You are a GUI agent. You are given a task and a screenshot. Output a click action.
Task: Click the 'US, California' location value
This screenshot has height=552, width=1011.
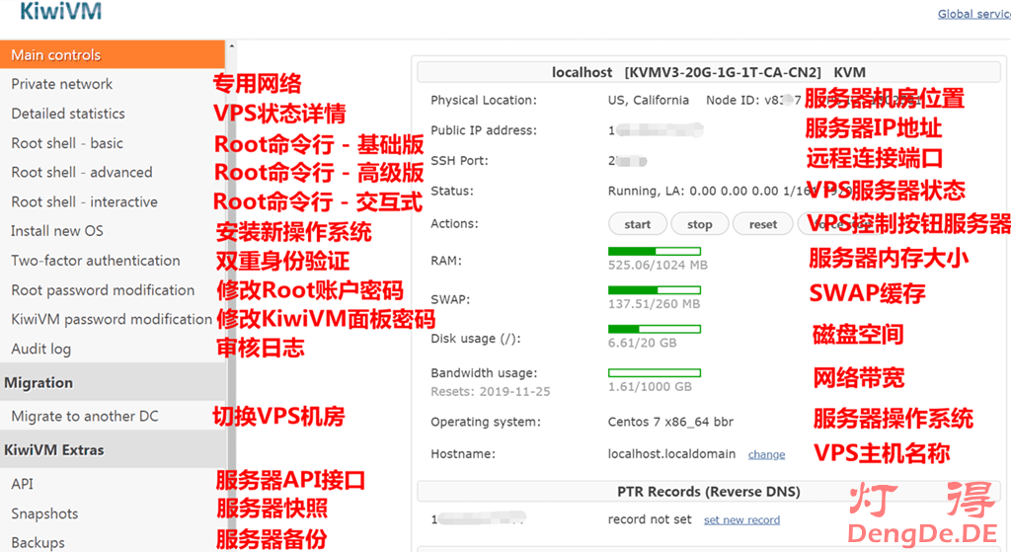[648, 100]
